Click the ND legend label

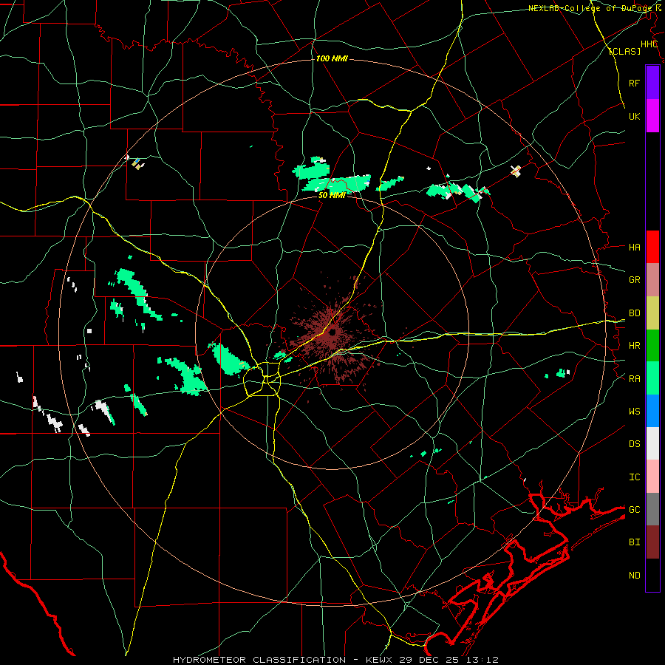click(634, 575)
